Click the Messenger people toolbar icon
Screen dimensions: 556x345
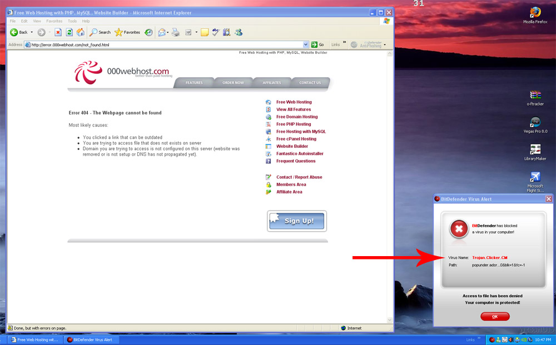239,32
